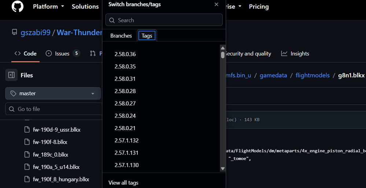
Task: Open the gamedata breadcrumb folder
Action: (273, 75)
